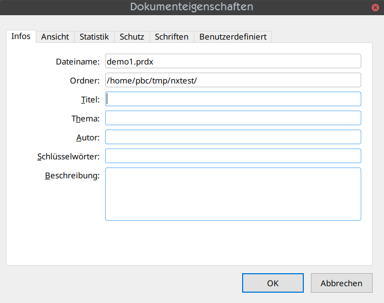
Task: Click the Thema label
Action: point(86,119)
